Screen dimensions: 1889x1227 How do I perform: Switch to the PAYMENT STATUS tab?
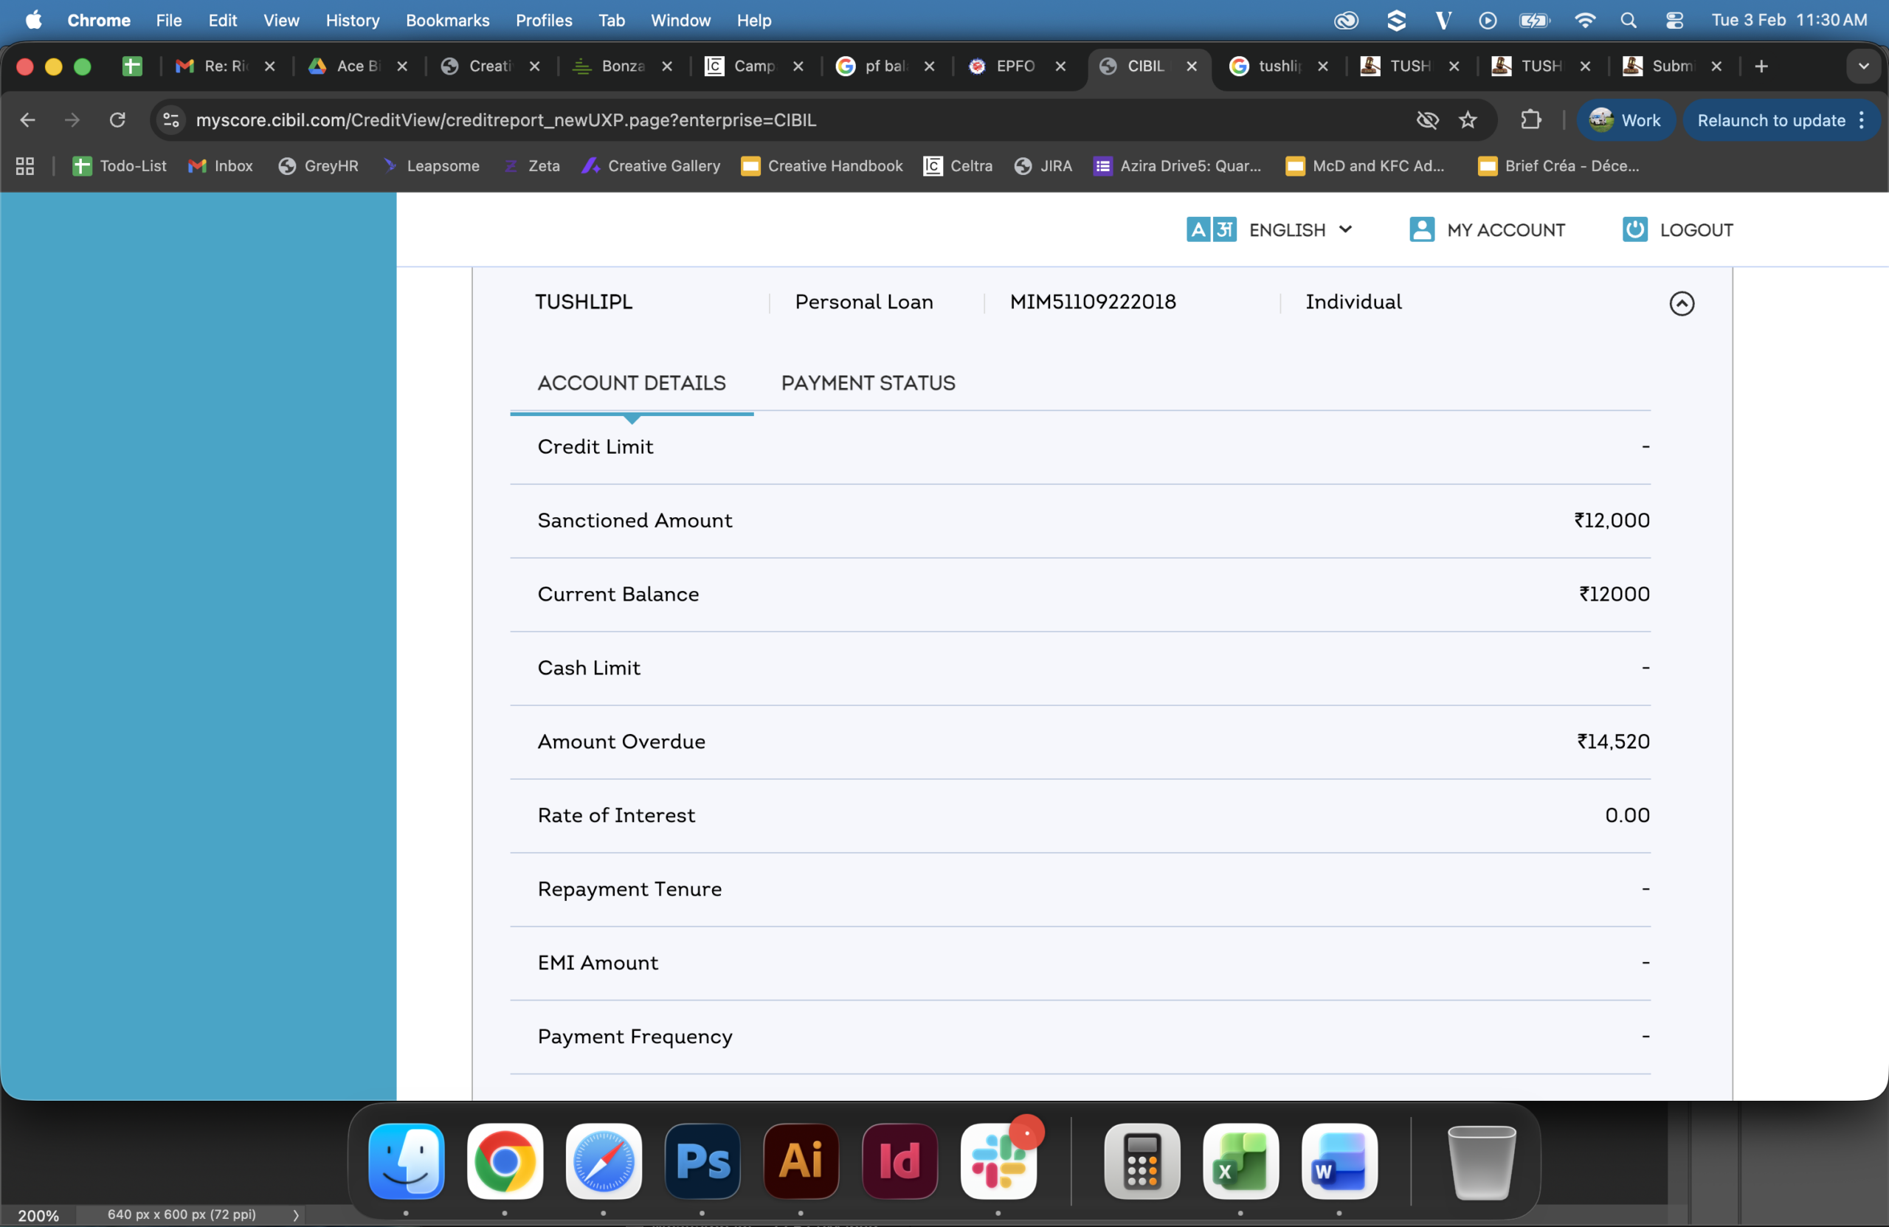(868, 384)
